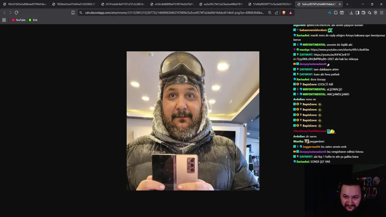Open the Kick bookmark
The image size is (386, 217).
(x=33, y=20)
